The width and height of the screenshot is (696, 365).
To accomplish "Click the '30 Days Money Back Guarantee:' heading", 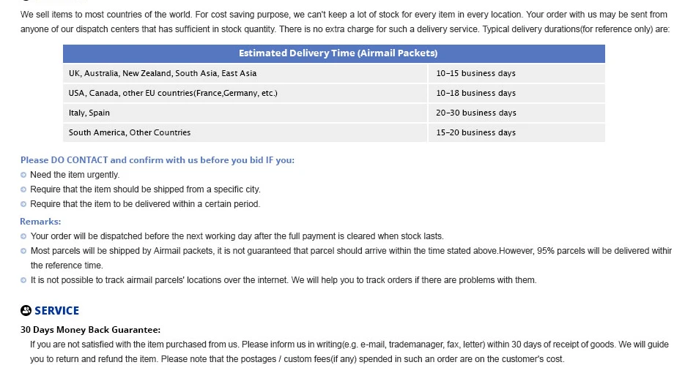I will click(91, 330).
